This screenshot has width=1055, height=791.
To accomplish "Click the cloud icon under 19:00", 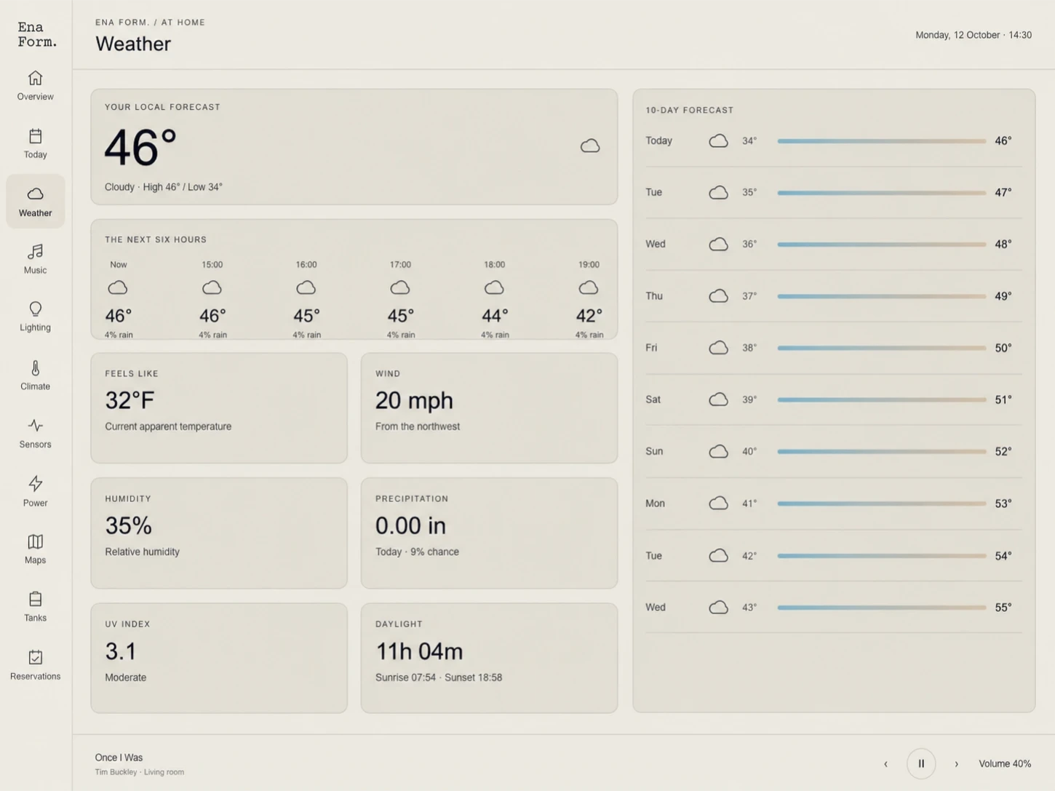I will coord(588,288).
